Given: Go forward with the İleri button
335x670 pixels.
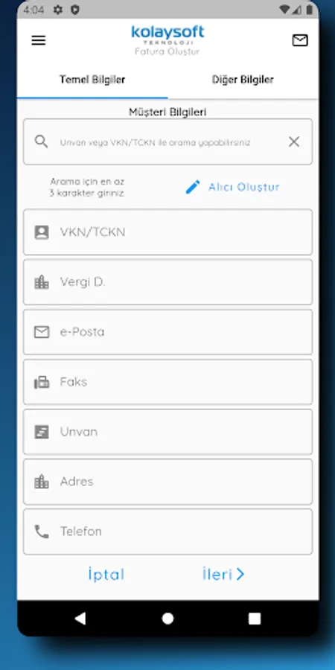Looking at the screenshot, I should [223, 574].
